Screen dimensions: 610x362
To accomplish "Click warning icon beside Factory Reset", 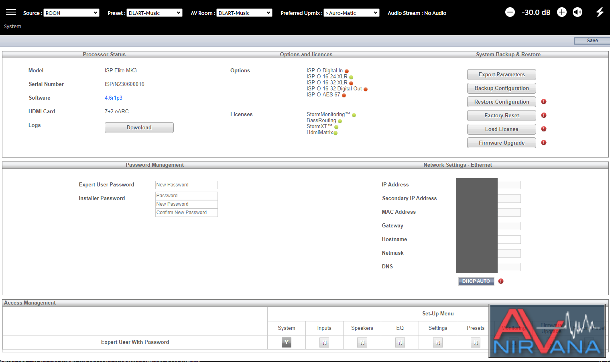I will [544, 115].
